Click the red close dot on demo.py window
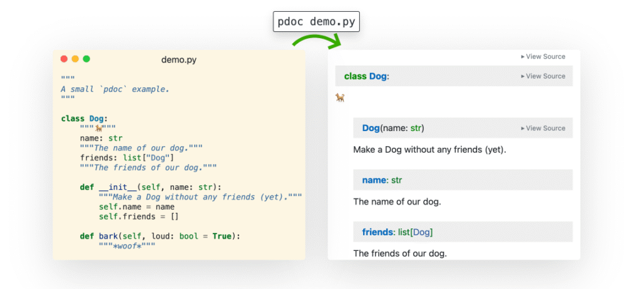The image size is (641, 289). 64,59
